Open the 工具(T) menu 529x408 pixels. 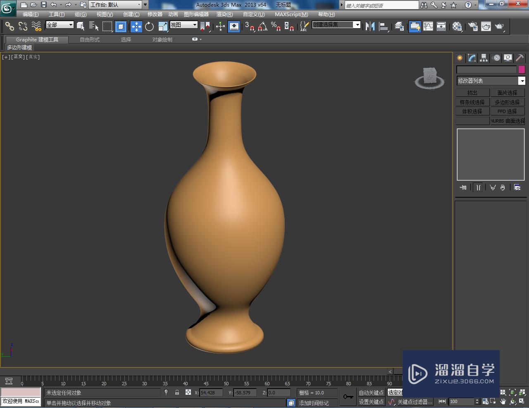click(x=57, y=14)
